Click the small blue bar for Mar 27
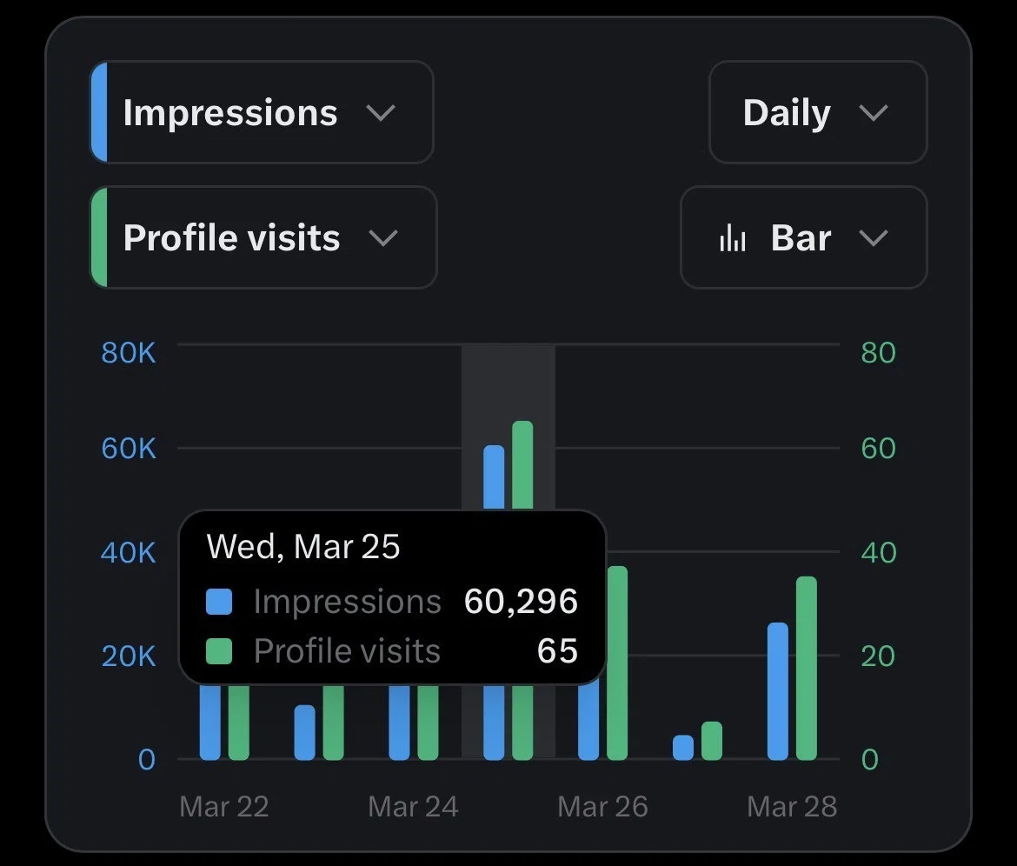This screenshot has width=1017, height=866. tap(683, 747)
